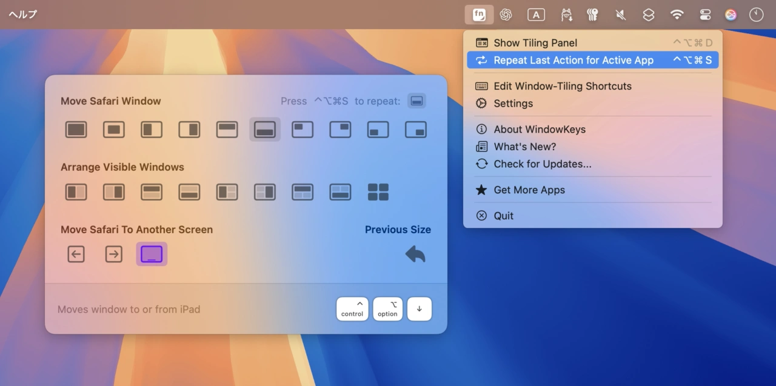Move Safari to the previous screen arrow

(x=76, y=255)
